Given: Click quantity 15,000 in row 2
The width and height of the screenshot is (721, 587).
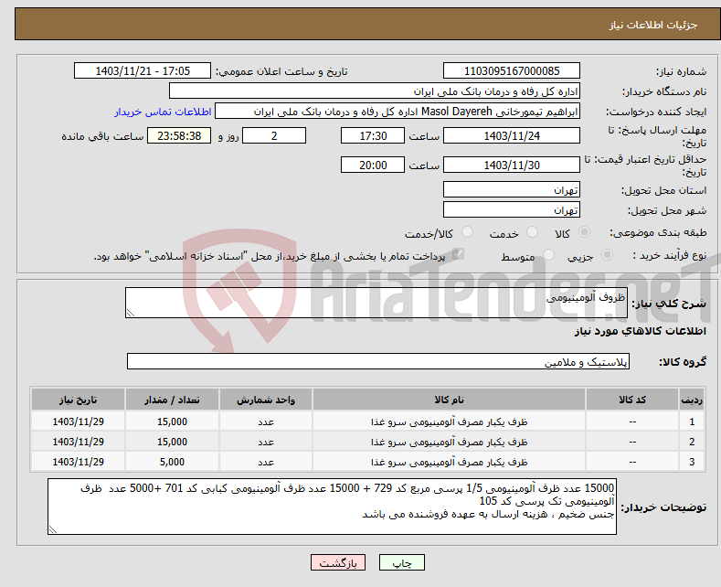Looking at the screenshot, I should click(172, 442).
